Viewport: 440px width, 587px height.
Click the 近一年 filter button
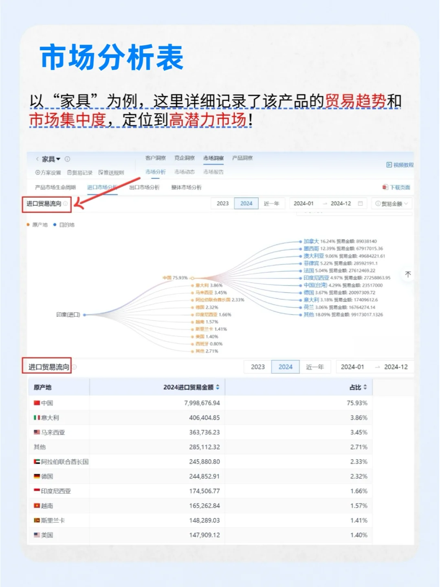(272, 203)
